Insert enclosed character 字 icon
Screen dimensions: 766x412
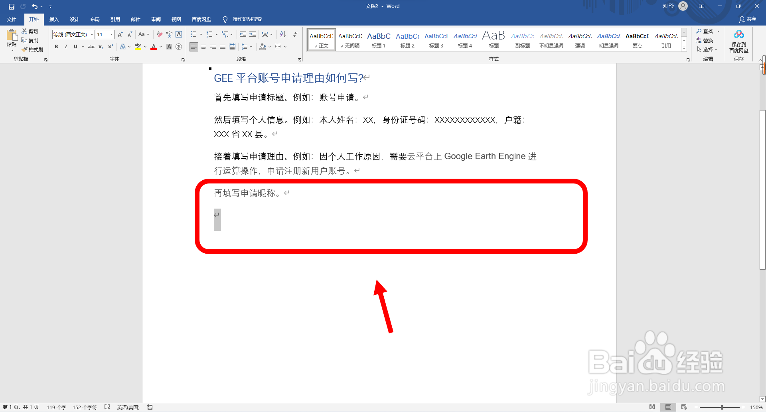click(x=179, y=47)
